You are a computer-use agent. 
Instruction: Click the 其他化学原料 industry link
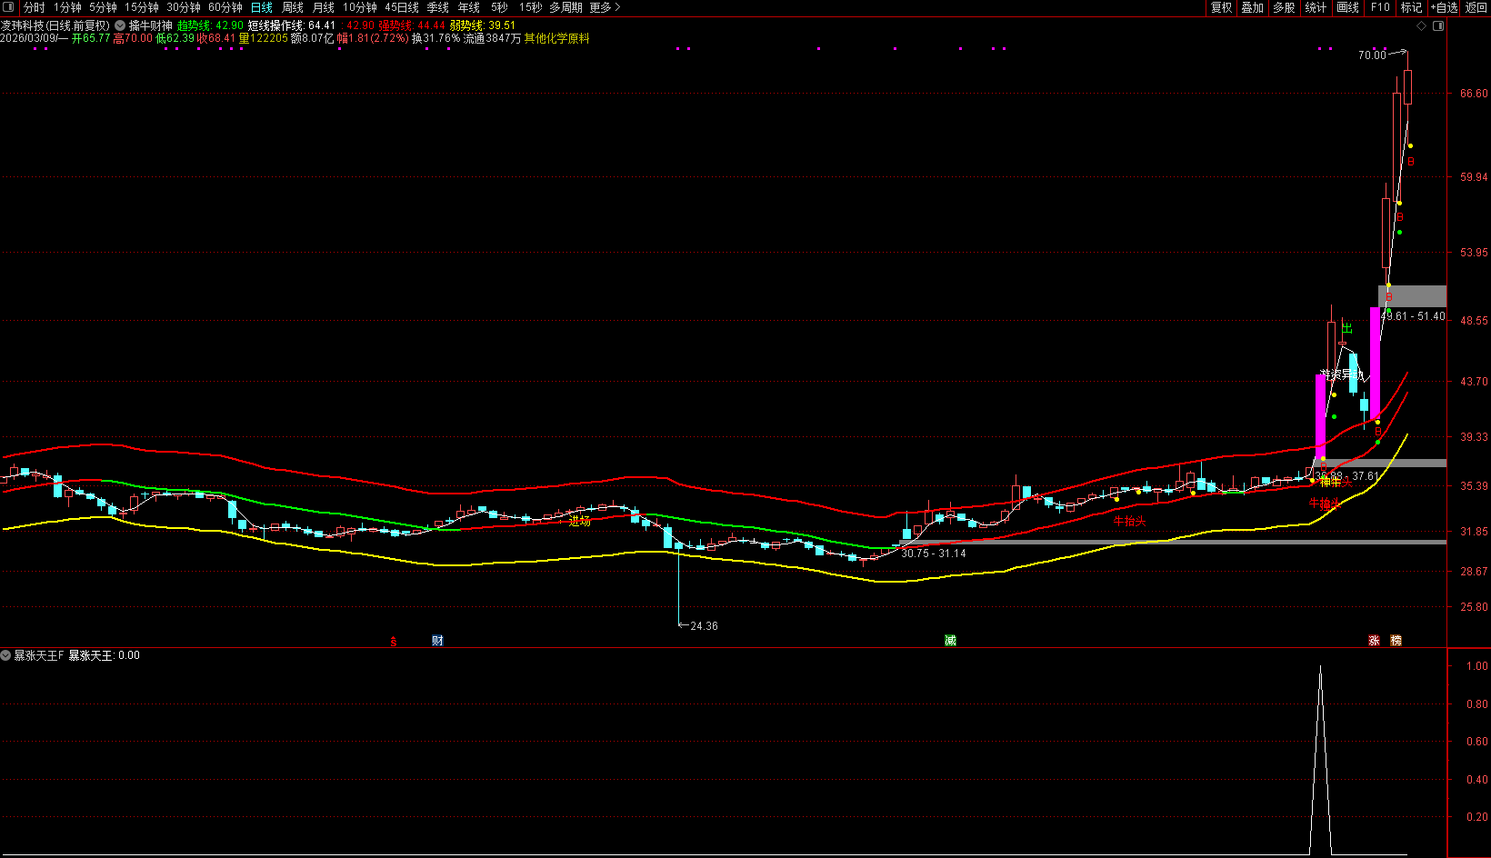556,39
